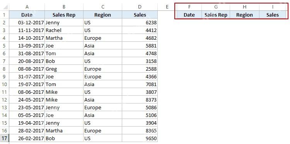Image resolution: width=290 pixels, height=144 pixels.
Task: Click US region cell in row 3
Action: (102, 30)
